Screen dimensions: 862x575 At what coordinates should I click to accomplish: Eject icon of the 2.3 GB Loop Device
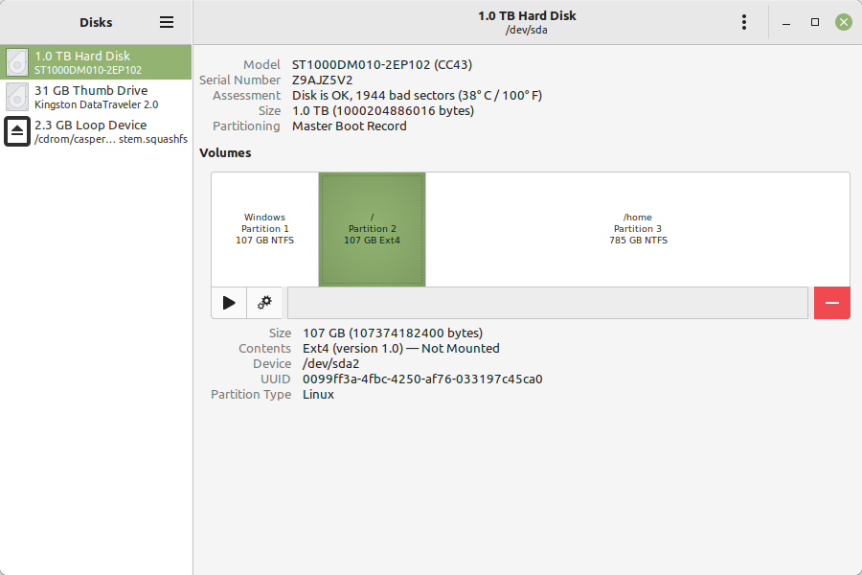[17, 131]
